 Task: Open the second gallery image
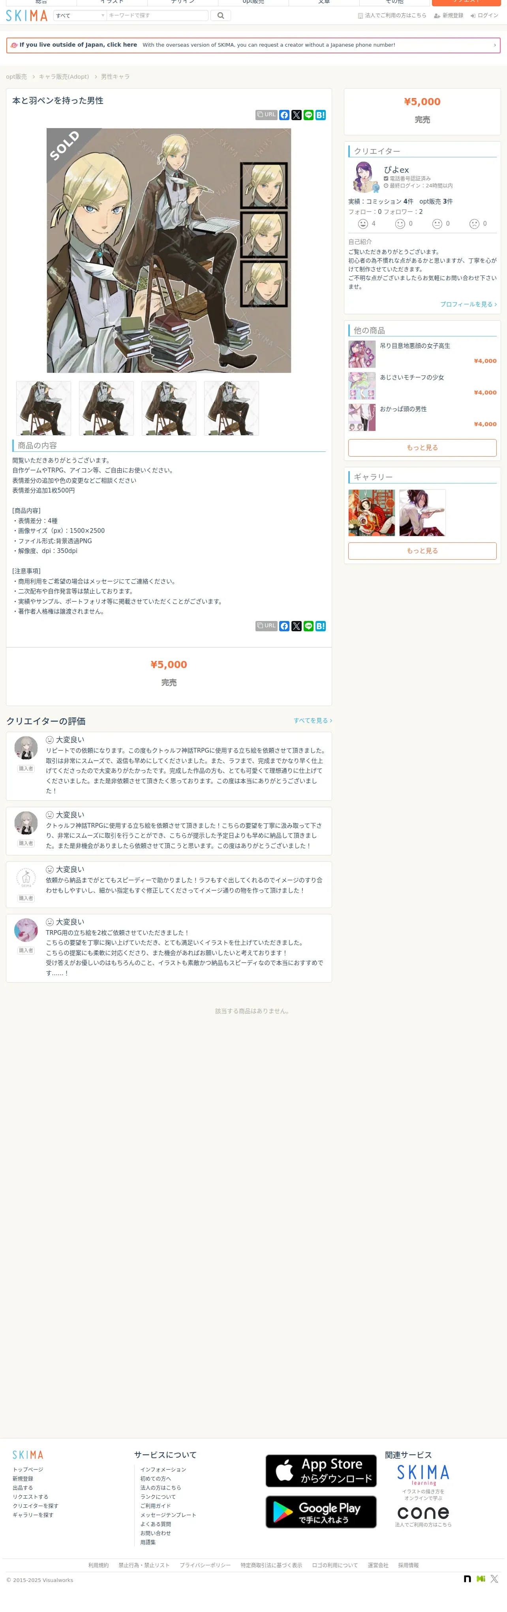422,513
